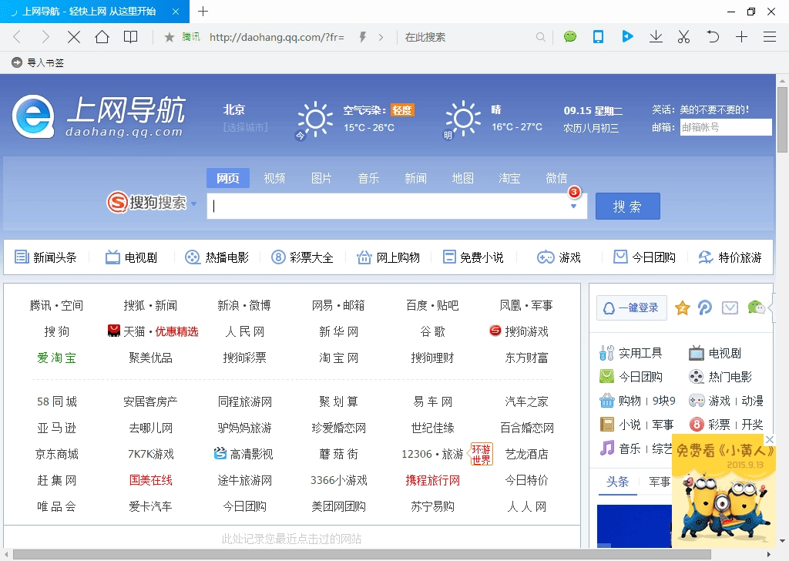Select the 地图 search tab
The width and height of the screenshot is (789, 561).
[462, 178]
